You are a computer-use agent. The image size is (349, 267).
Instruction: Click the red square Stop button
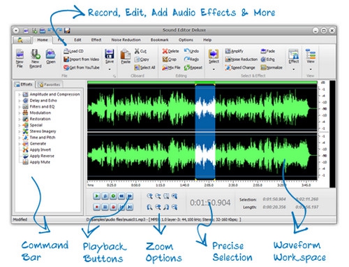[96, 207]
